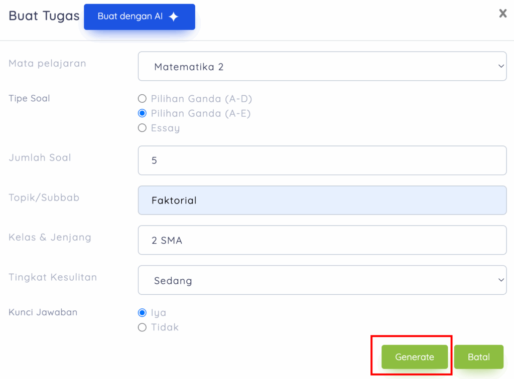Viewport: 514px width, 379px height.
Task: Select Tidak for Kunci Jawaban
Action: (x=142, y=327)
